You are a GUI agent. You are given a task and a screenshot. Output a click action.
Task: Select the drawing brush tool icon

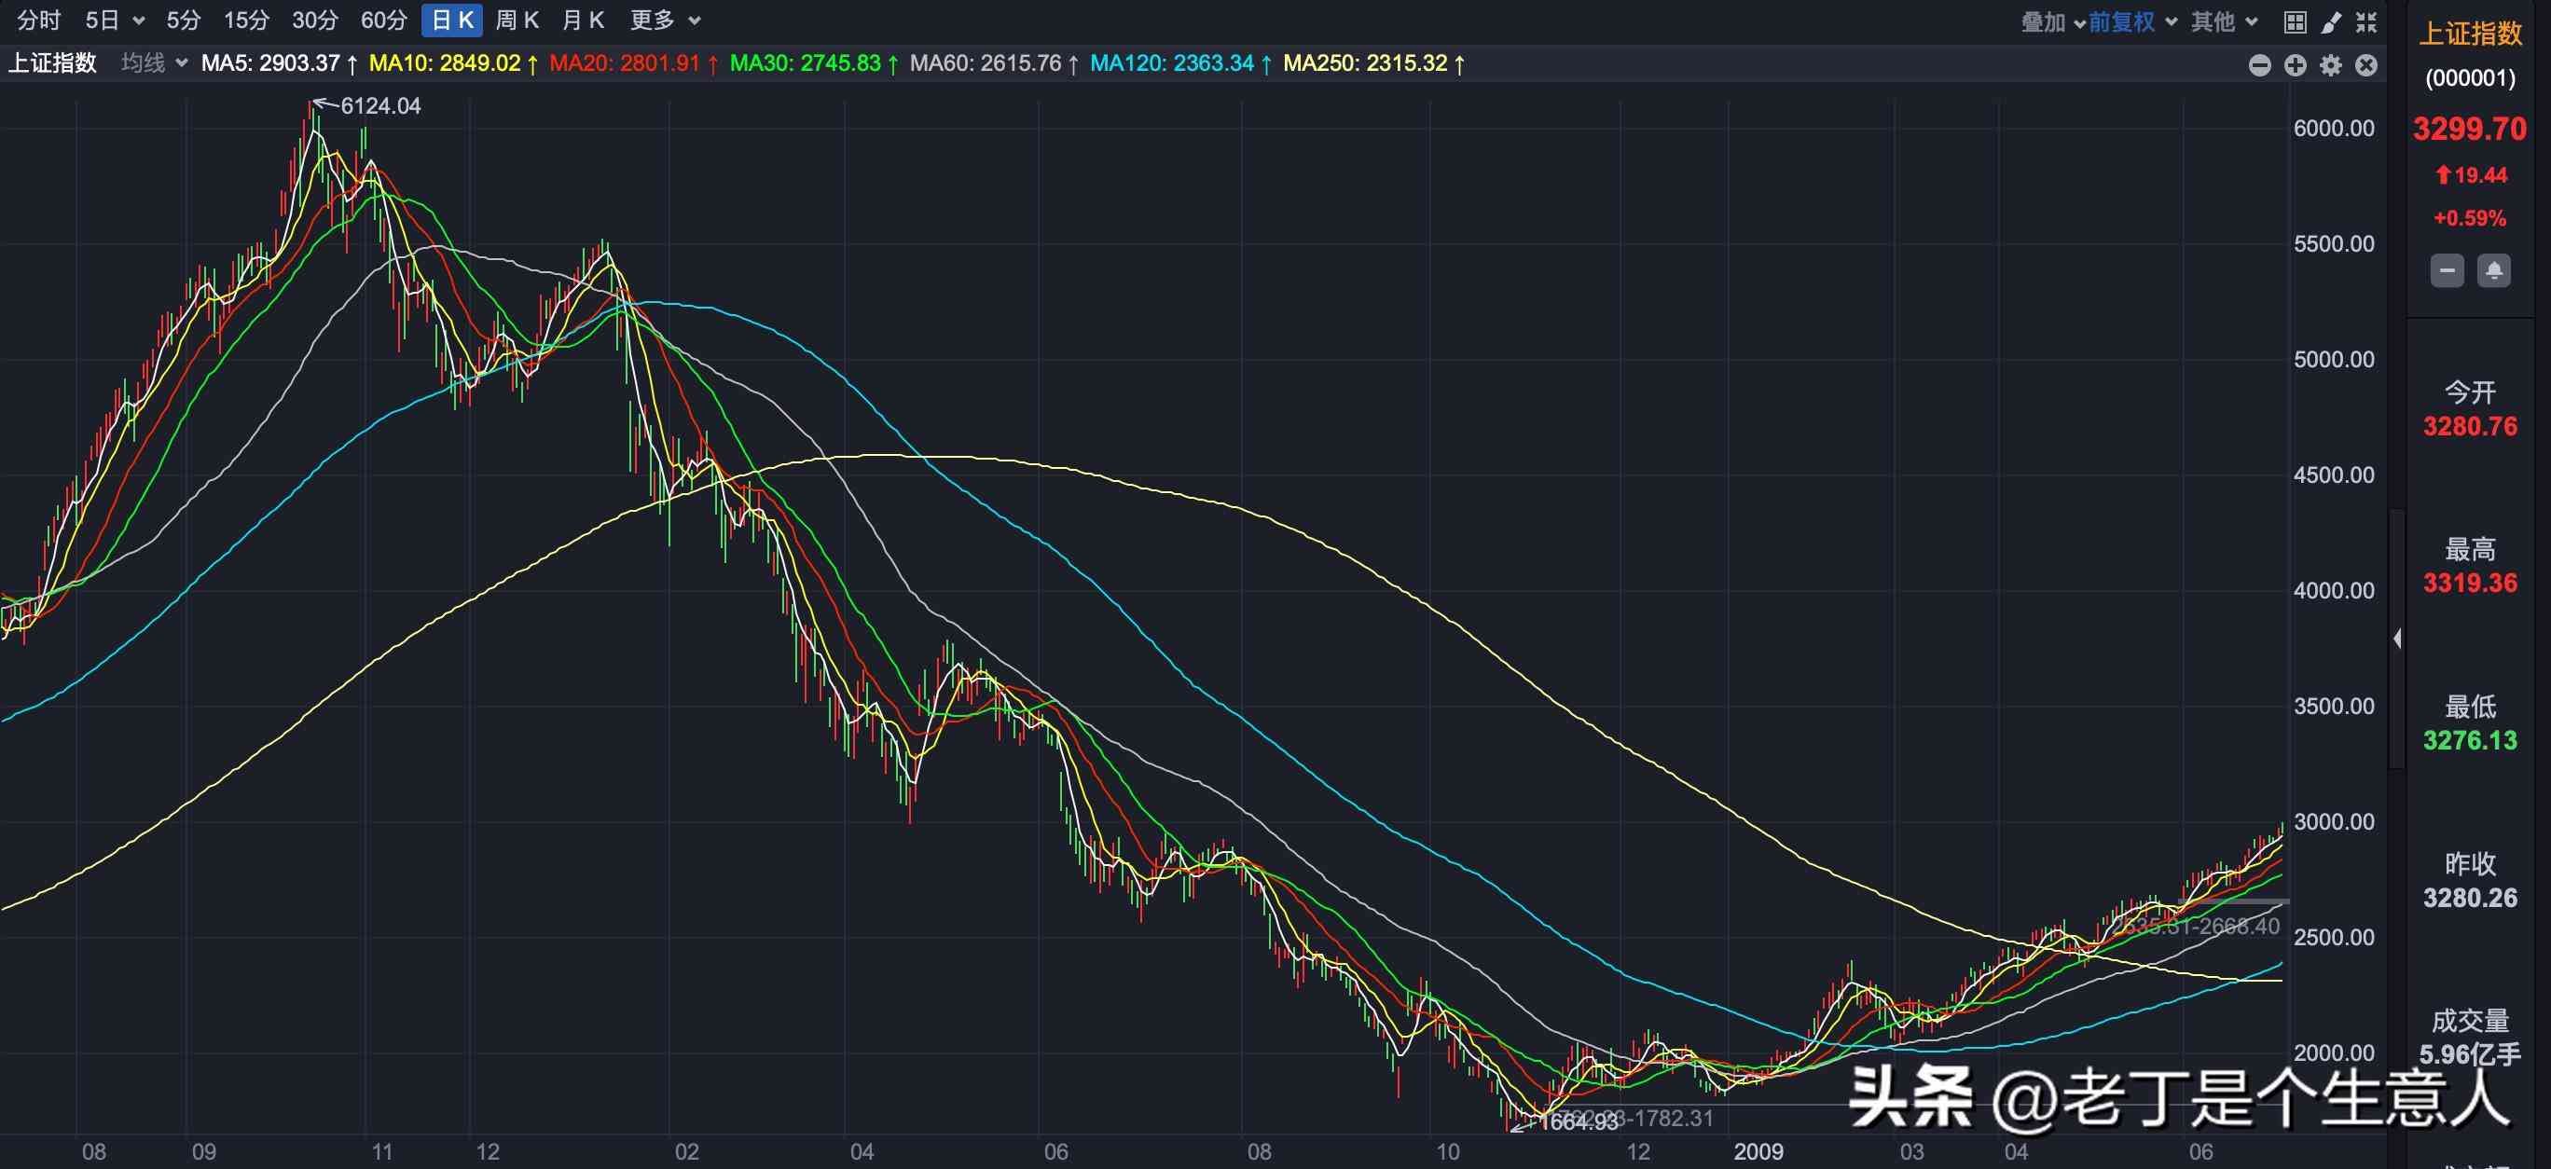click(2331, 21)
